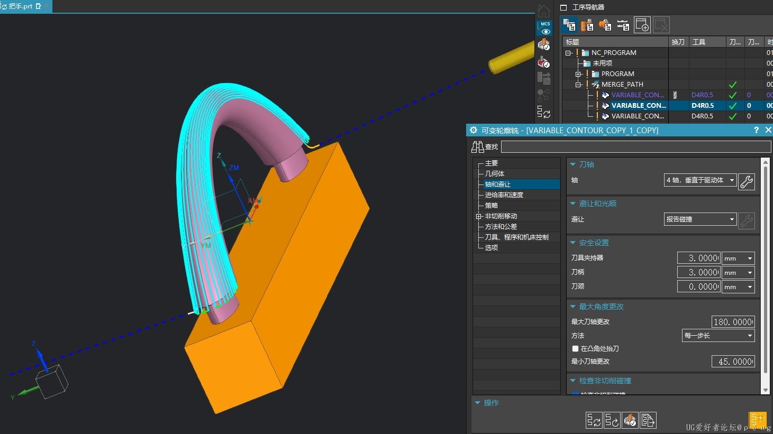Click the 换刀 column header
Viewport: 773px width, 434px height.
(679, 42)
